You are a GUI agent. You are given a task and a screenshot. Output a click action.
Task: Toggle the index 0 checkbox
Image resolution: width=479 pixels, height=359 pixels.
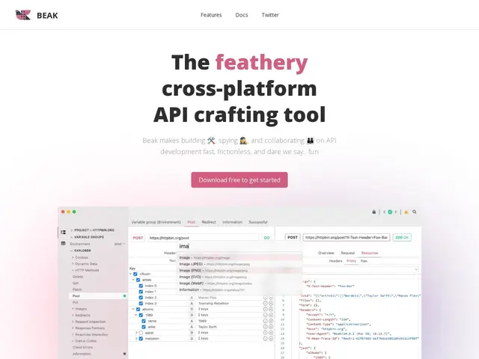click(x=141, y=286)
